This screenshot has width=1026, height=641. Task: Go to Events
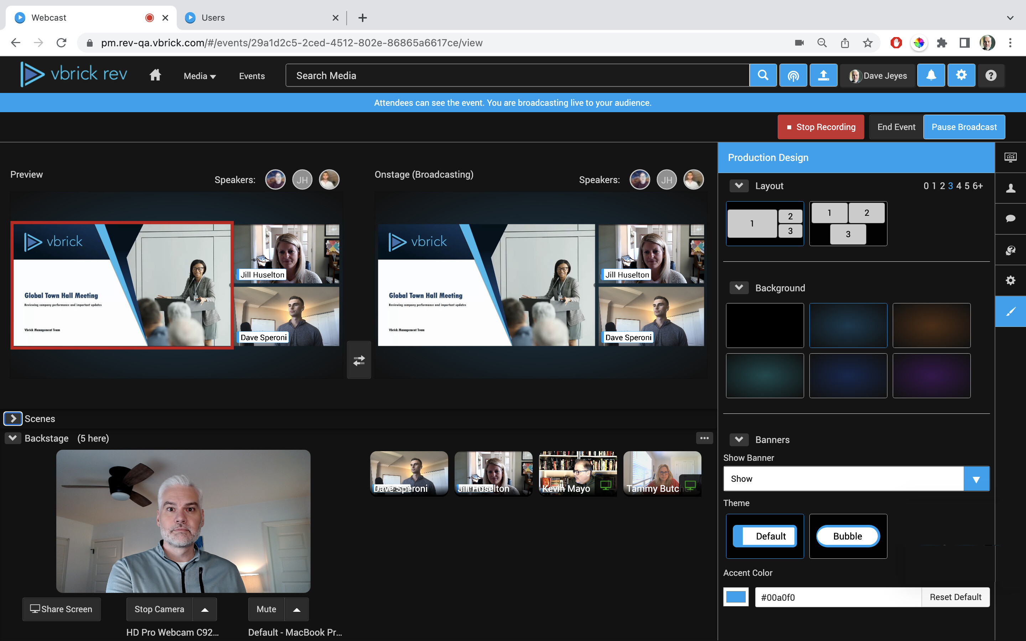tap(252, 76)
